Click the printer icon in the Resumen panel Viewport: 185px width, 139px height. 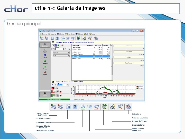pyautogui.click(x=62, y=45)
